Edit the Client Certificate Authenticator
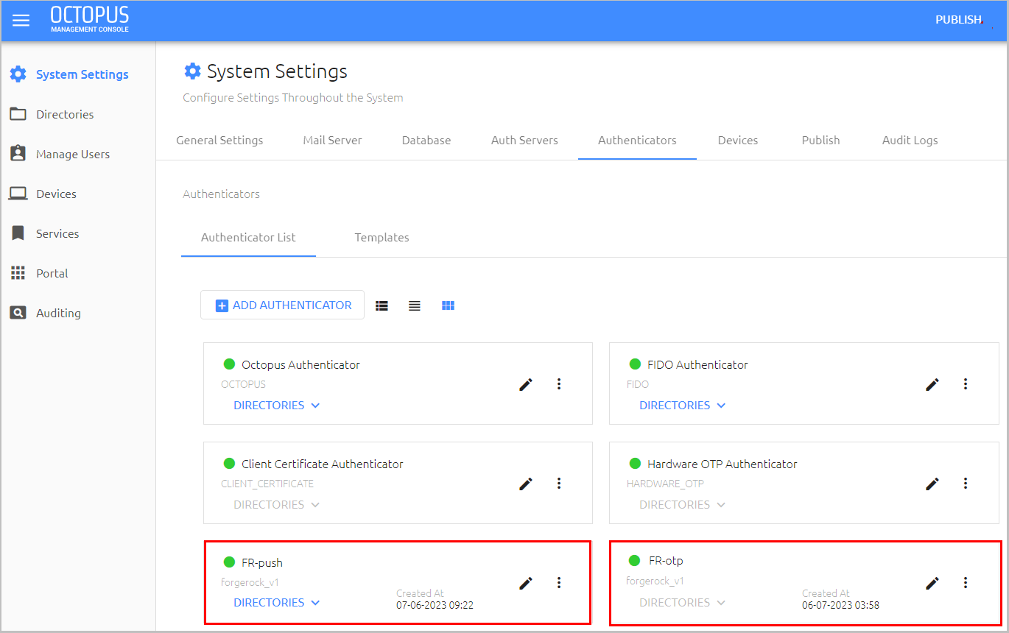This screenshot has width=1009, height=633. click(526, 483)
